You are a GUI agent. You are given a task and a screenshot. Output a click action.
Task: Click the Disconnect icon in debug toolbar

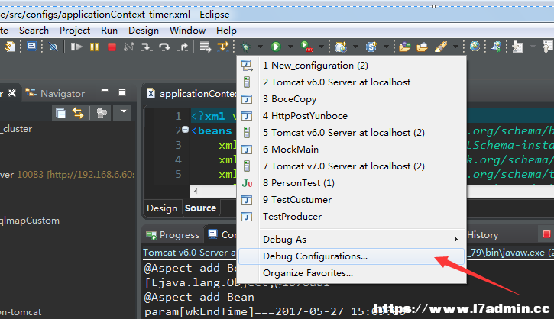[129, 47]
